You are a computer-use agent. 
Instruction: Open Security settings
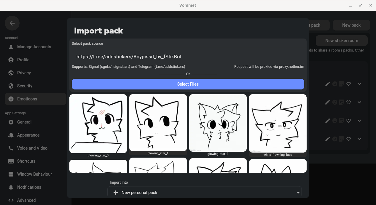click(x=36, y=86)
